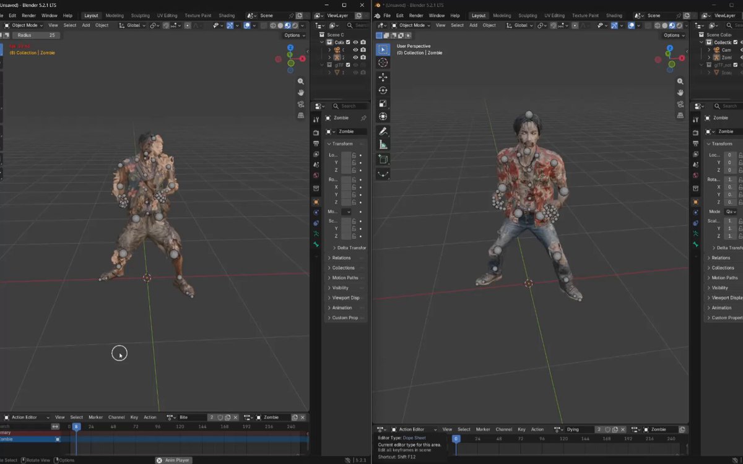Expand Motion Paths panel in right properties

[x=724, y=278]
